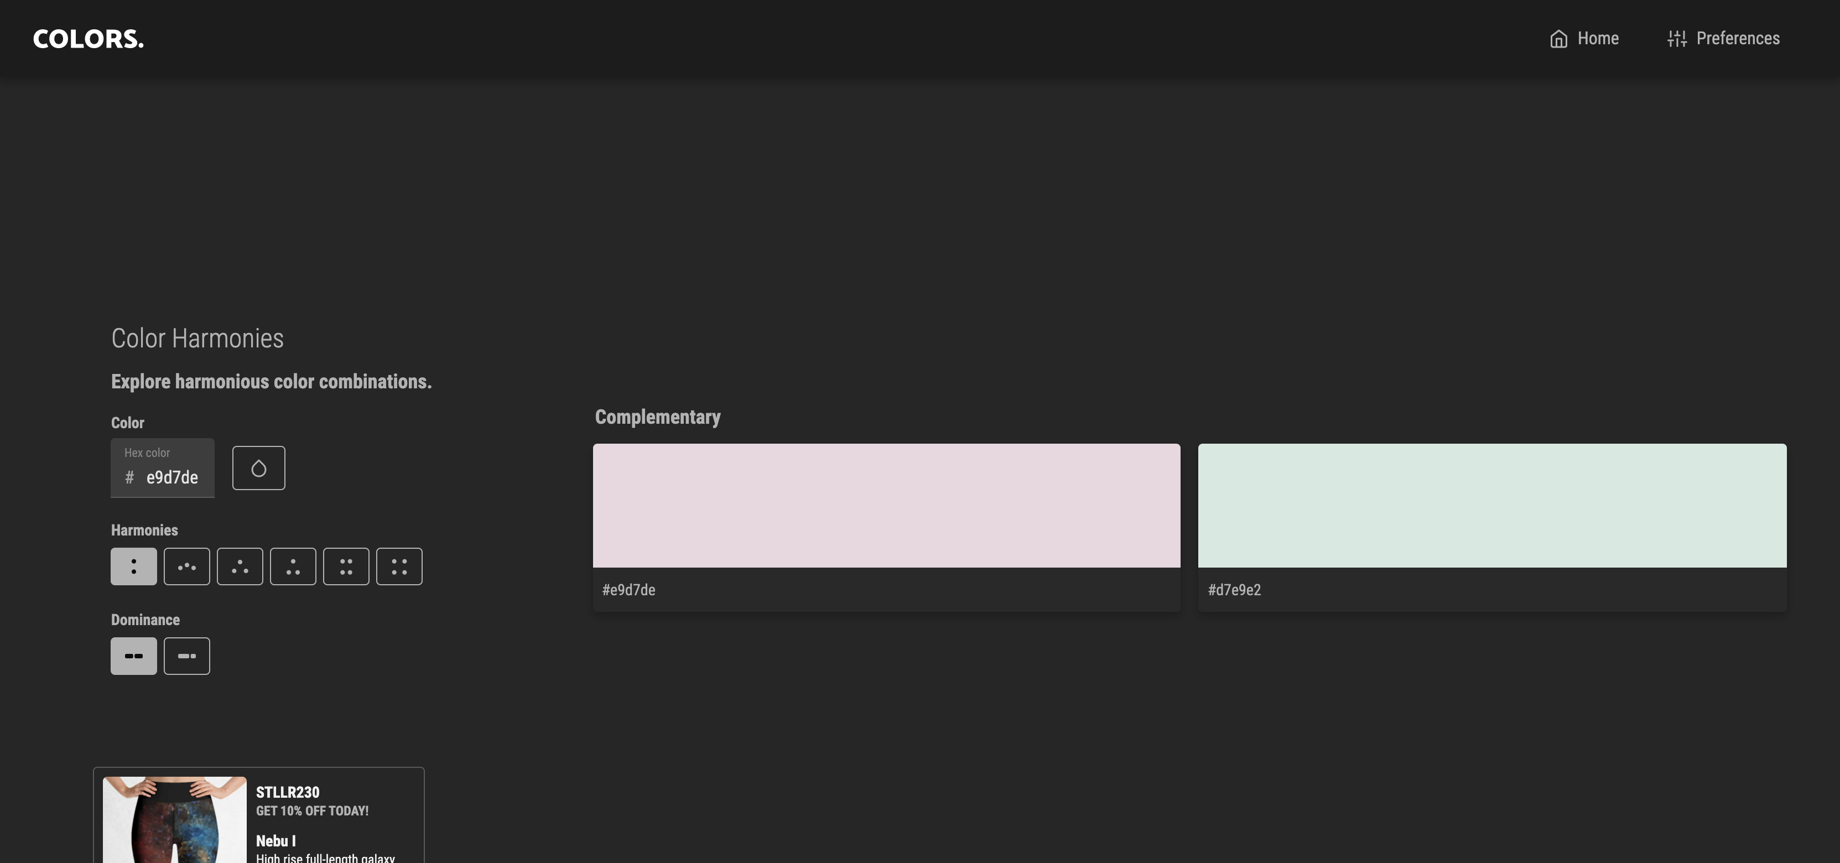Choose the wide triangle triadic harmony icon
This screenshot has height=863, width=1840.
click(x=240, y=566)
